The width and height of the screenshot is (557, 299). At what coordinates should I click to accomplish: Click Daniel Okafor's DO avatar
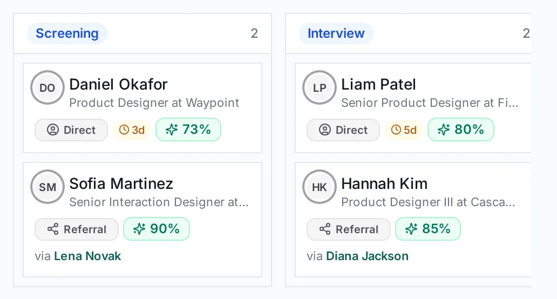click(x=47, y=87)
